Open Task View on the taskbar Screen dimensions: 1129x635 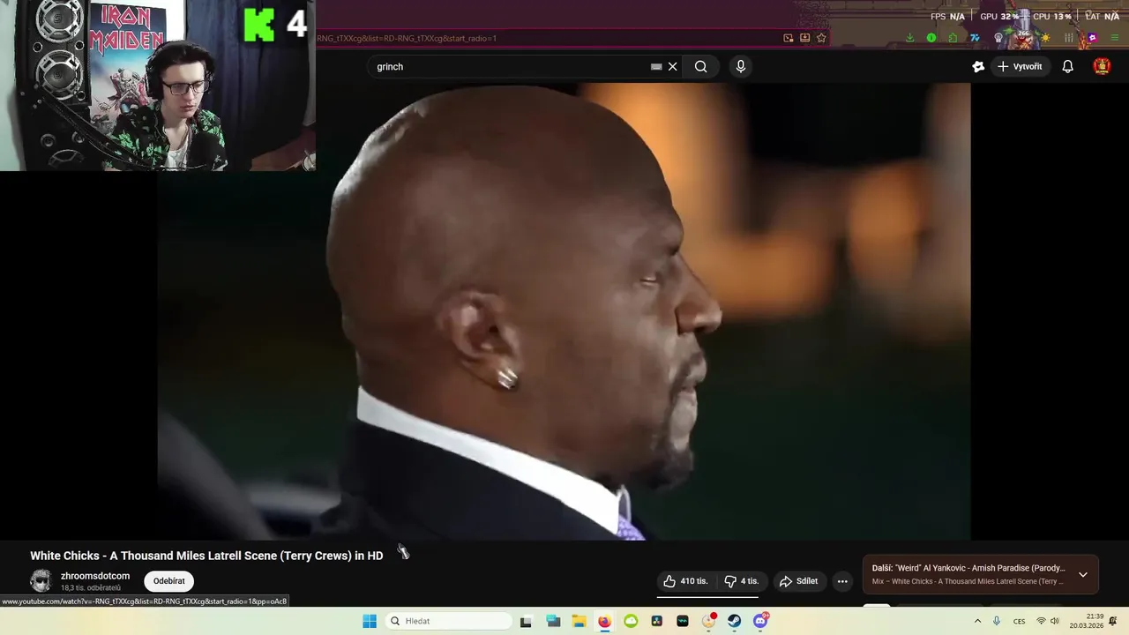pyautogui.click(x=526, y=621)
